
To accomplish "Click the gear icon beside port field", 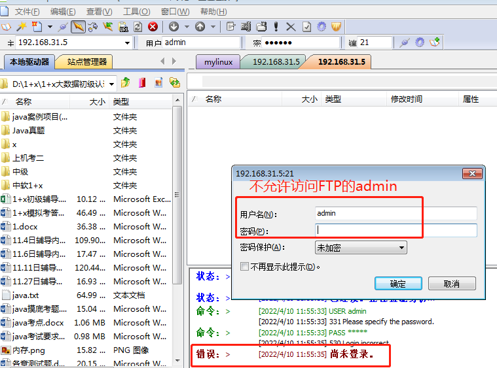I will 420,42.
